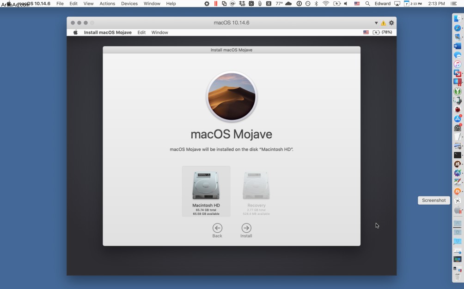Click the calendar date icon in menu bar
The image size is (464, 289).
click(407, 4)
